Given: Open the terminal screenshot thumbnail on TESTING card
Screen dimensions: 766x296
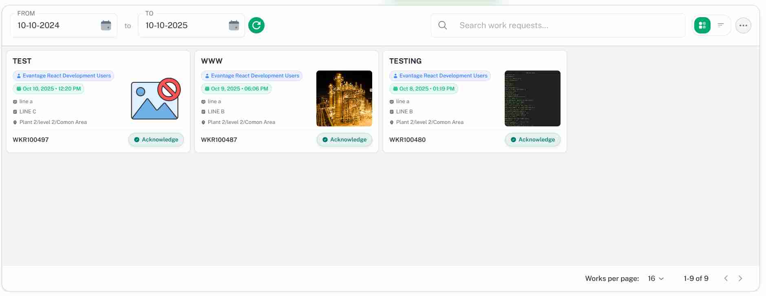Looking at the screenshot, I should [532, 98].
